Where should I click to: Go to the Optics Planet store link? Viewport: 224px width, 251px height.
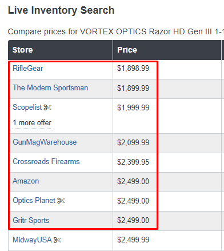34,201
